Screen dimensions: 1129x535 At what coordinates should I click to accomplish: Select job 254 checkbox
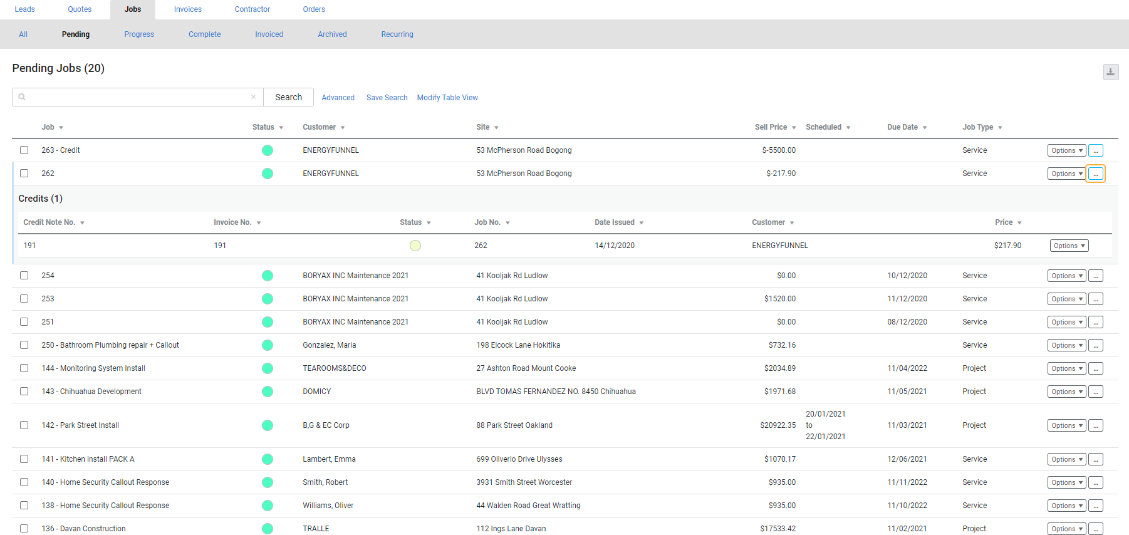(x=24, y=276)
